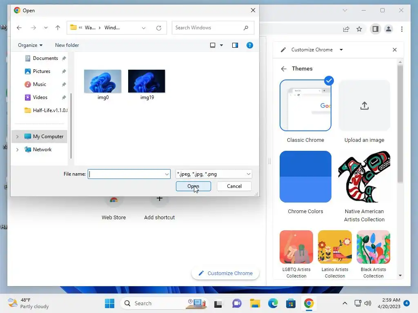Create a New folder

tap(67, 45)
